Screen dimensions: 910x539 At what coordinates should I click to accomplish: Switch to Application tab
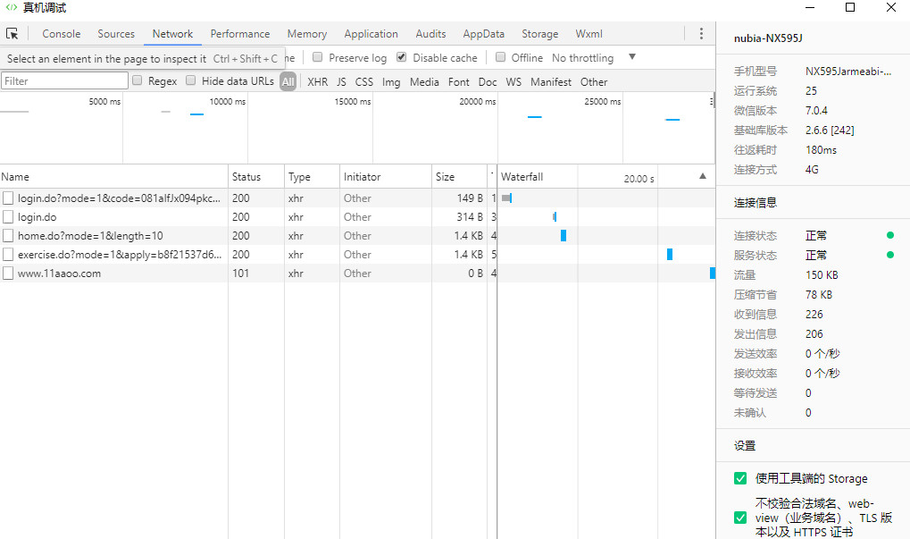pyautogui.click(x=371, y=34)
